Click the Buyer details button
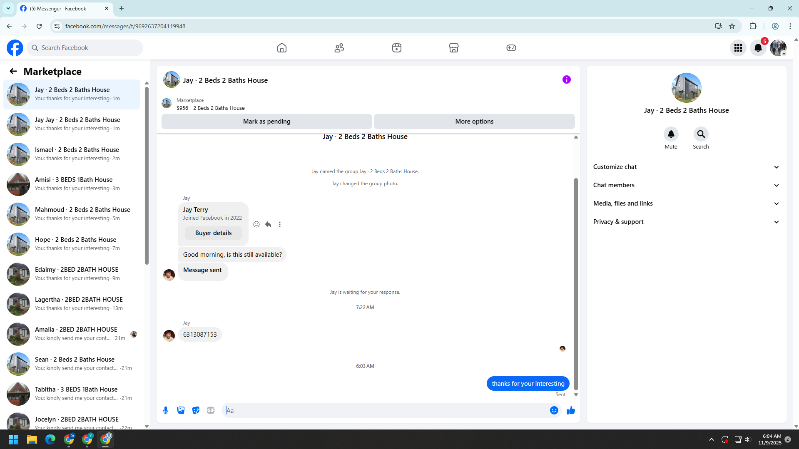This screenshot has height=449, width=799. 213,233
